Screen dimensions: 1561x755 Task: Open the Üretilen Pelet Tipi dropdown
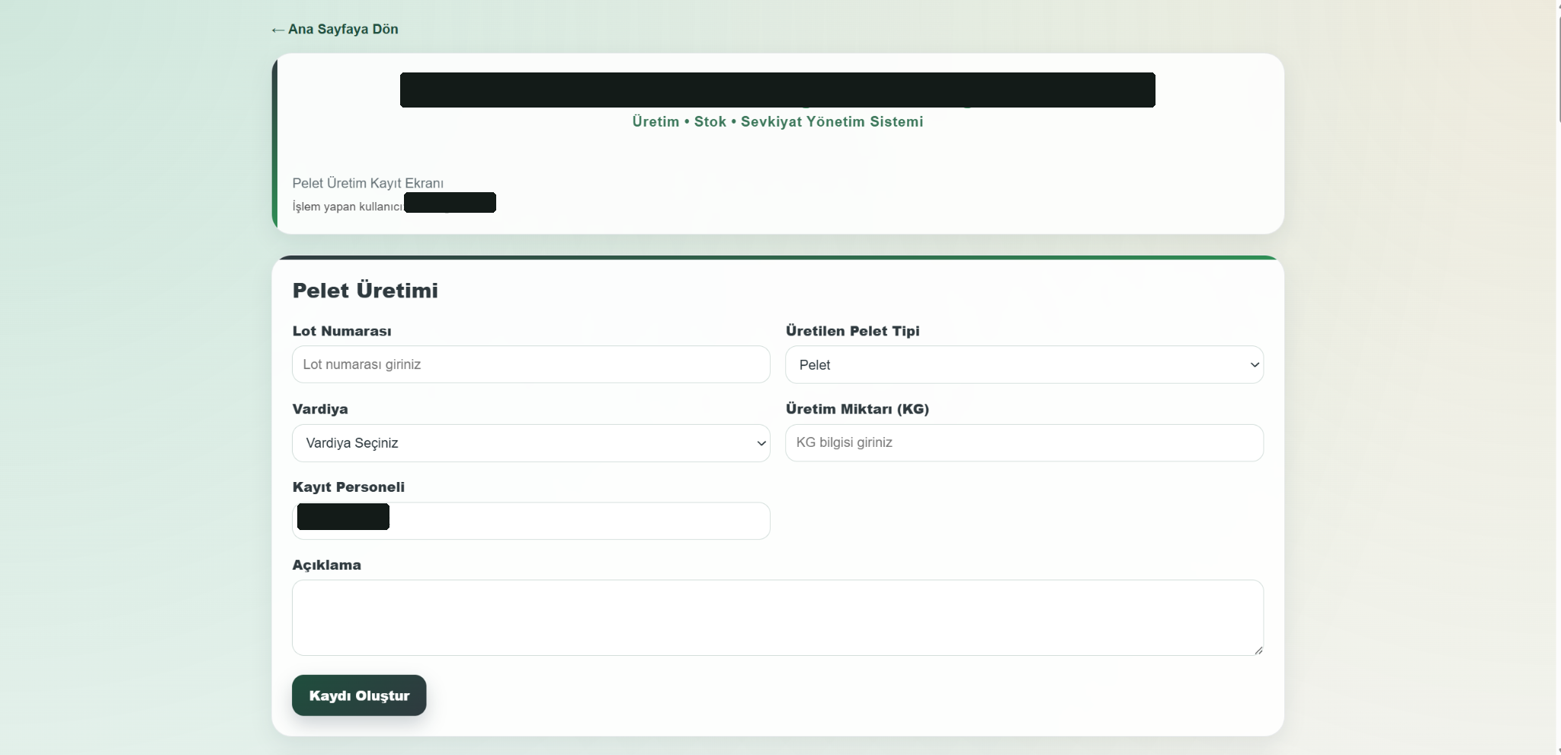1024,365
